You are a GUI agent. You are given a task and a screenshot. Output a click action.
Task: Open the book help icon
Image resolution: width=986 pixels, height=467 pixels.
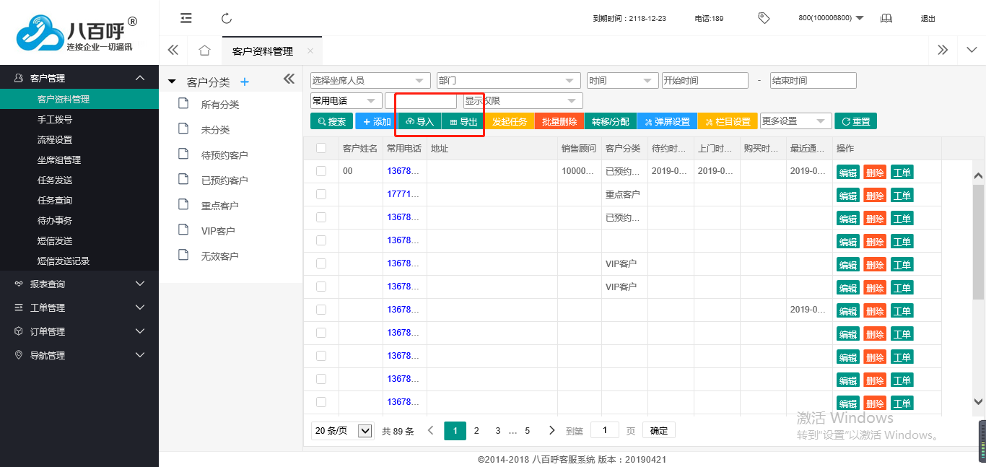886,18
